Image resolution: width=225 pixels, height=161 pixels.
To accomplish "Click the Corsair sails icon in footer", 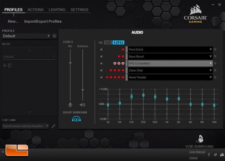I will [x=222, y=154].
